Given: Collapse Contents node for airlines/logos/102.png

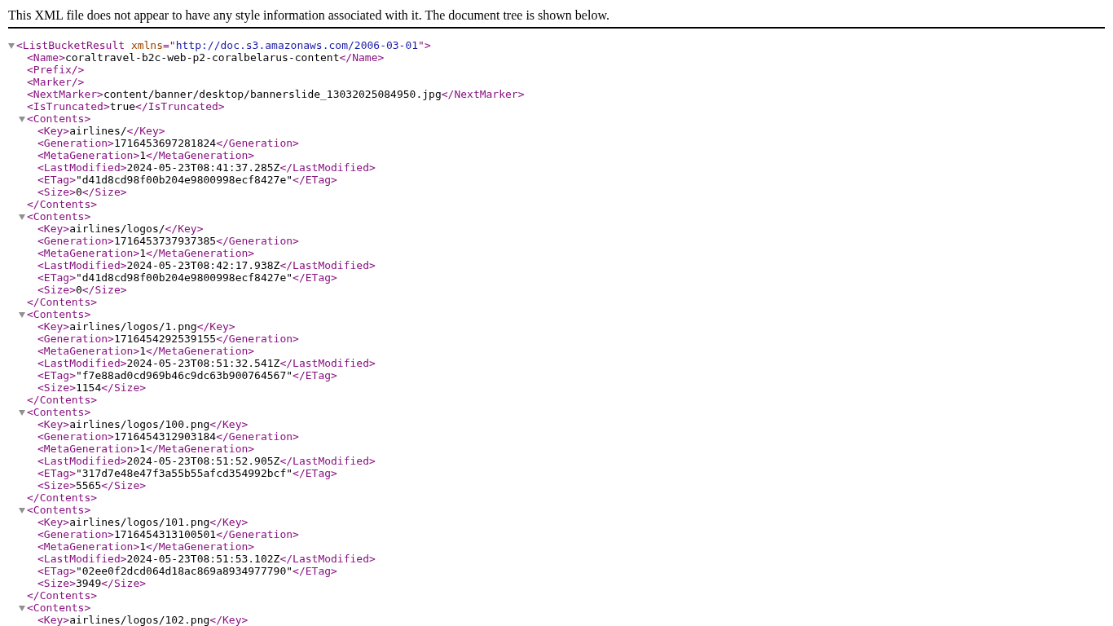Looking at the screenshot, I should (22, 608).
